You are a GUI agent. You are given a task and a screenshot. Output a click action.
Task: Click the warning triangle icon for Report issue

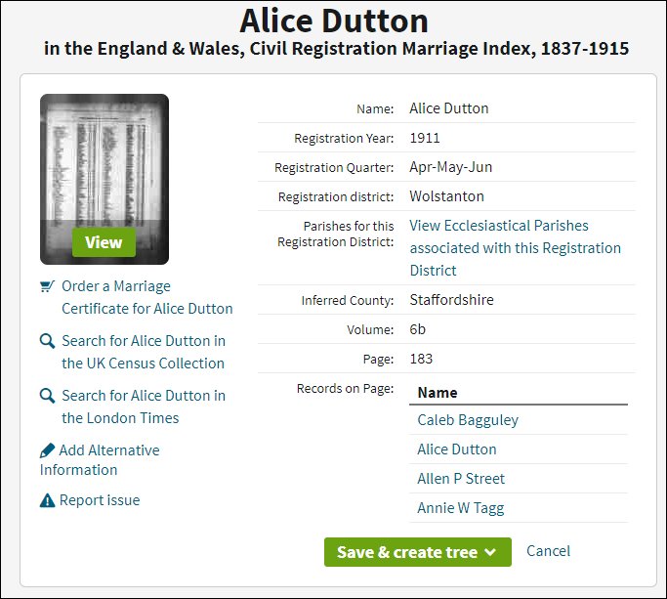[x=47, y=500]
